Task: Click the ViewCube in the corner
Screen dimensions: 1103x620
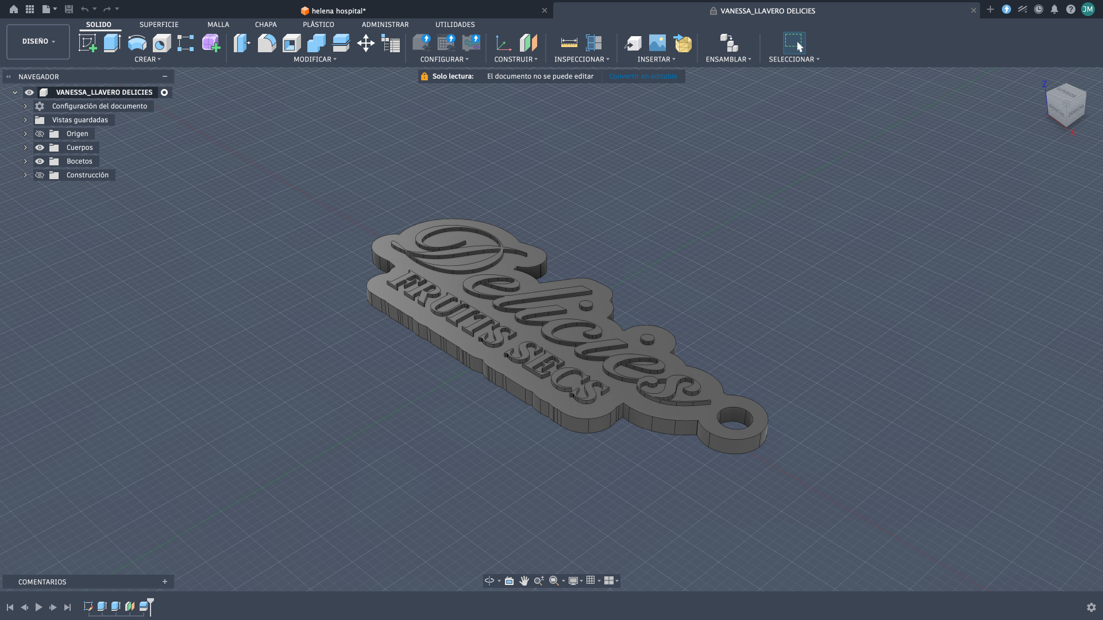Action: pos(1066,106)
